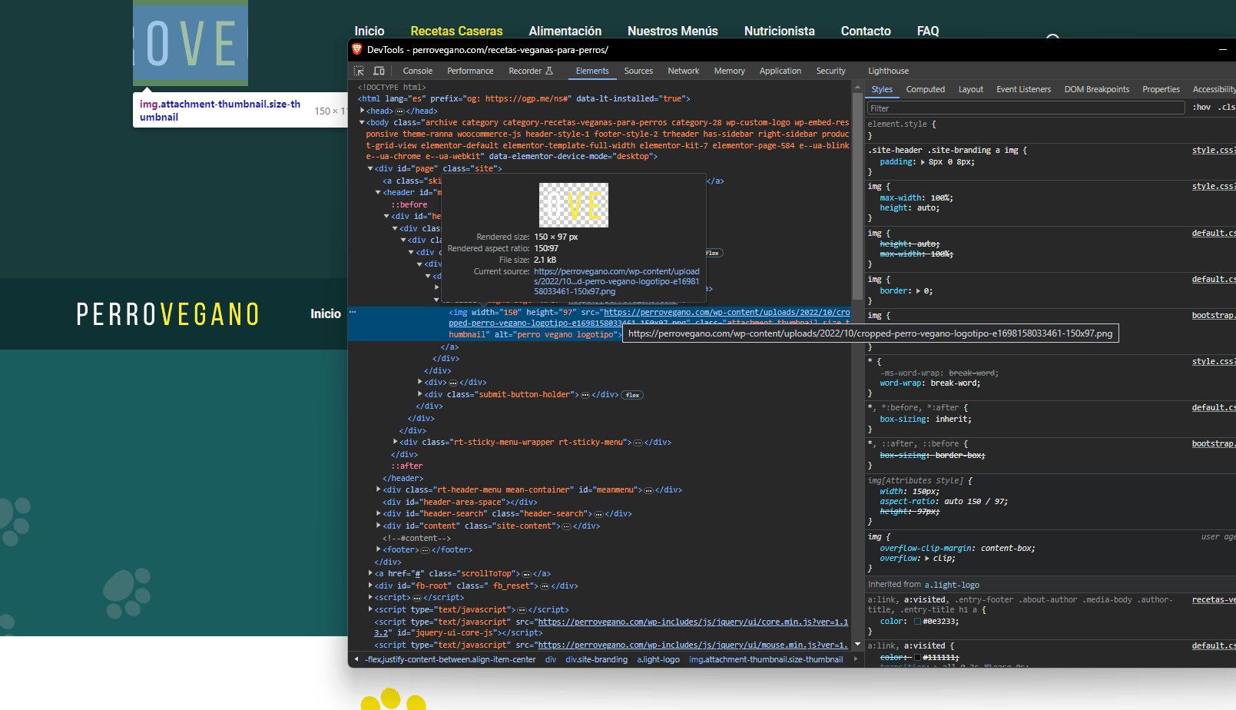Open the Current source image URL link
1236x710 pixels.
click(x=617, y=281)
